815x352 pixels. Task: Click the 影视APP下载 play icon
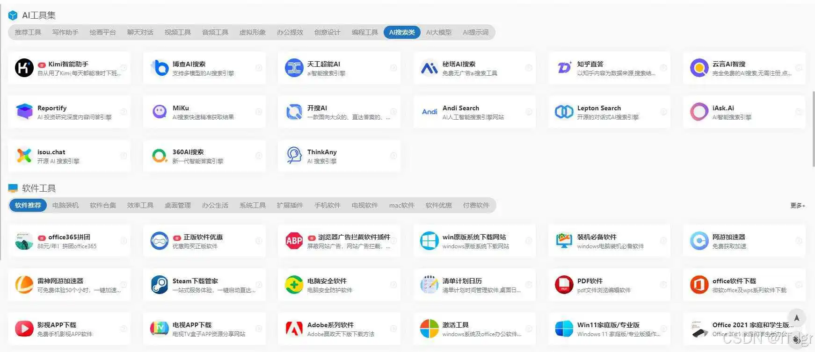pos(24,329)
